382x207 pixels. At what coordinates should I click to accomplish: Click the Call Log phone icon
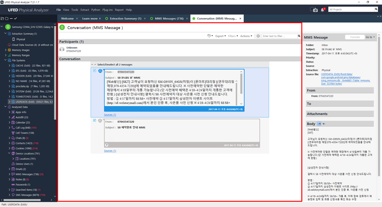coord(13,128)
